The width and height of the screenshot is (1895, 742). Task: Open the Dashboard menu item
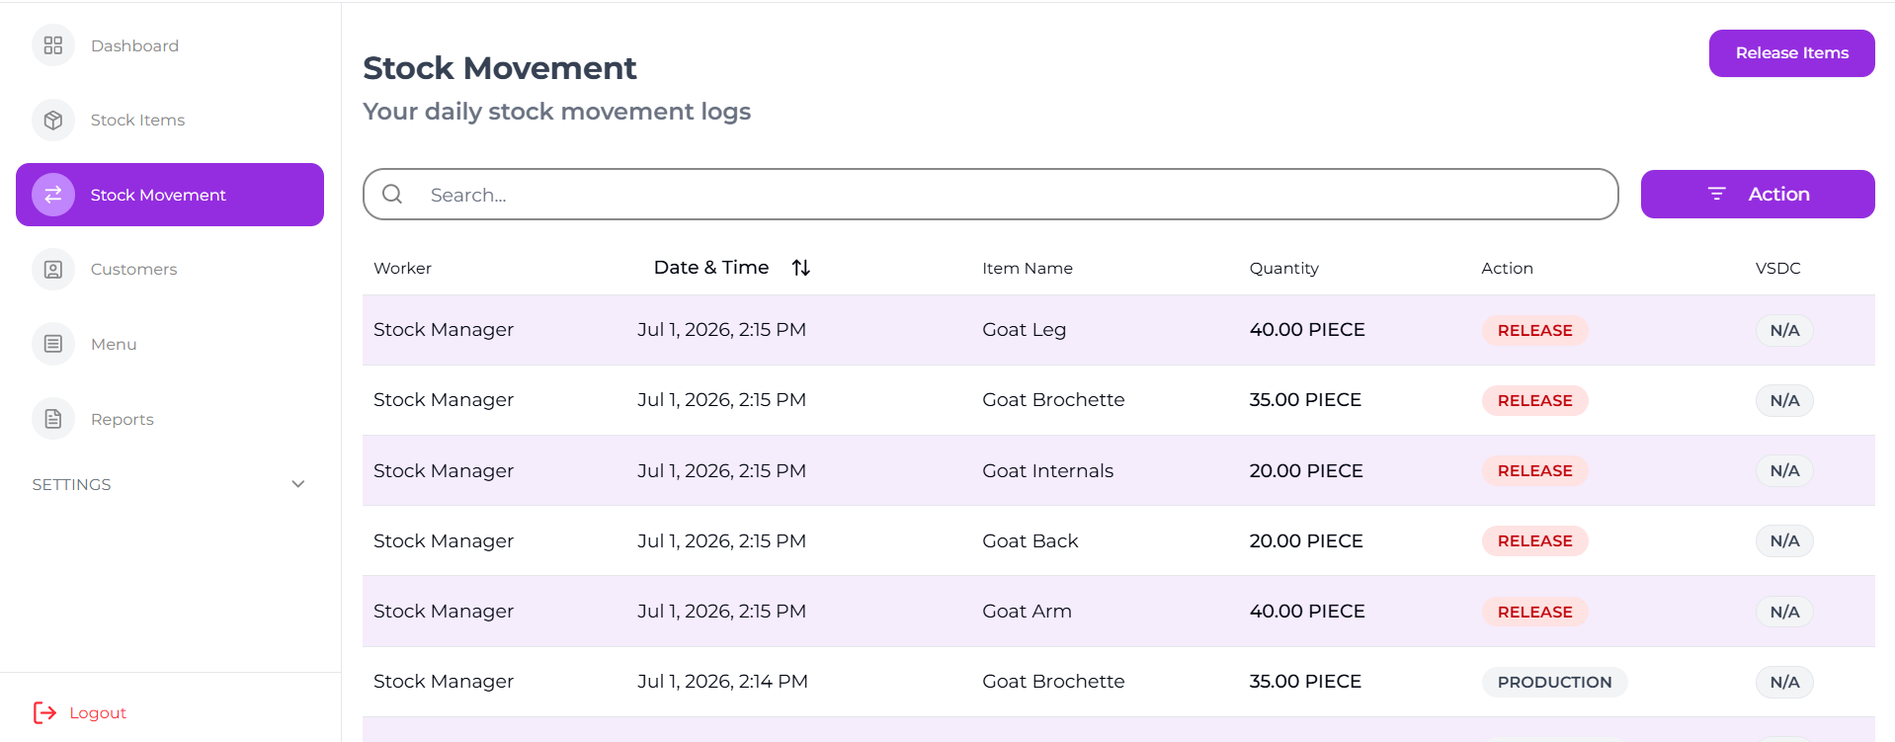170,45
